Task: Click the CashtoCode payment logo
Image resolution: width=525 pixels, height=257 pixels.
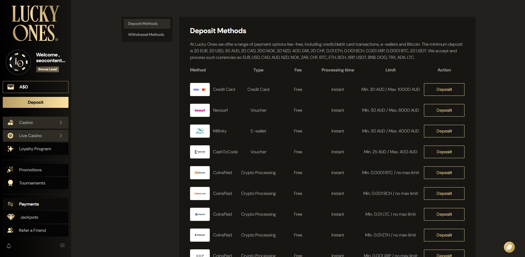Action: pyautogui.click(x=200, y=152)
